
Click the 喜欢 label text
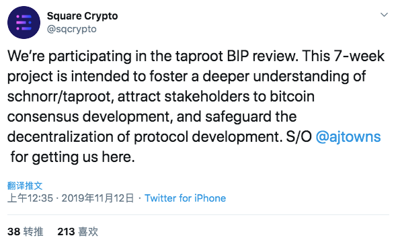88,232
